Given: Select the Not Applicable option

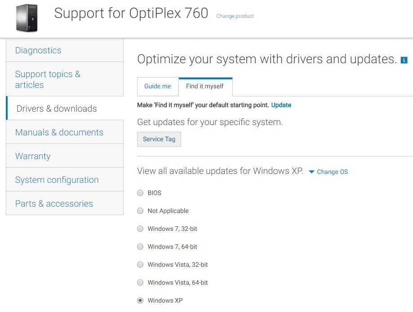Looking at the screenshot, I should pos(140,211).
